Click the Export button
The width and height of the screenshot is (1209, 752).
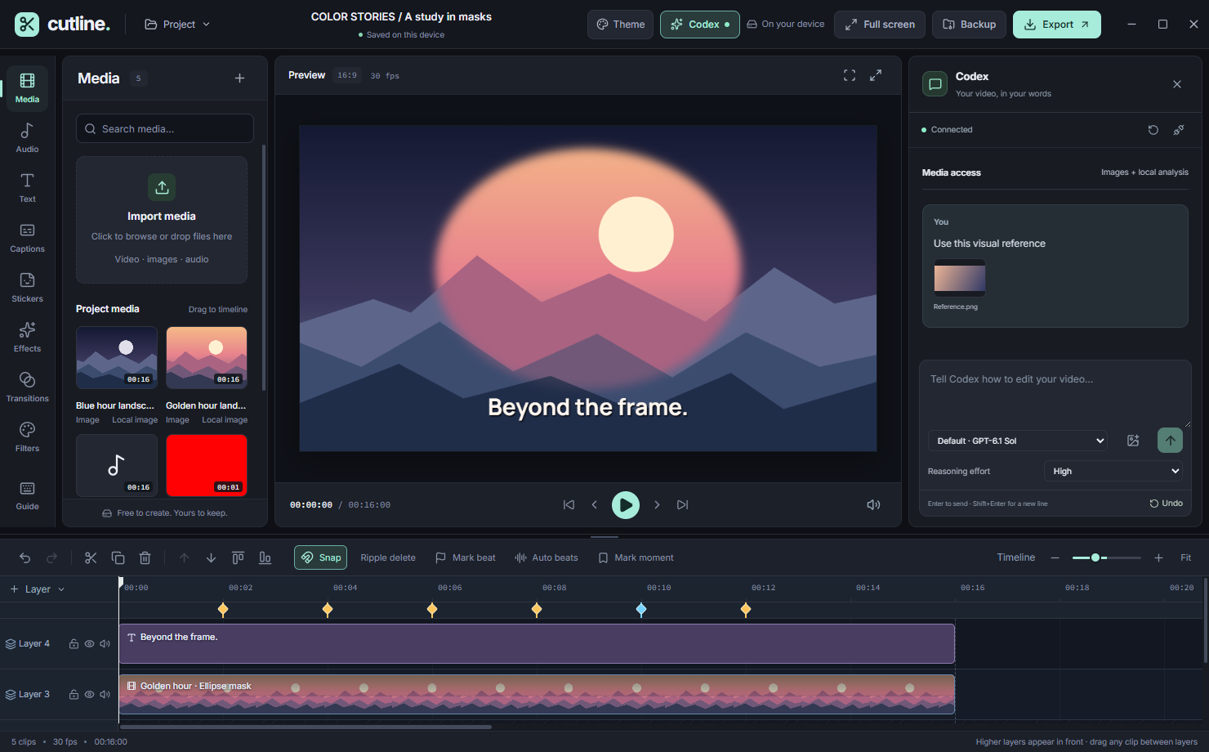[x=1057, y=25]
